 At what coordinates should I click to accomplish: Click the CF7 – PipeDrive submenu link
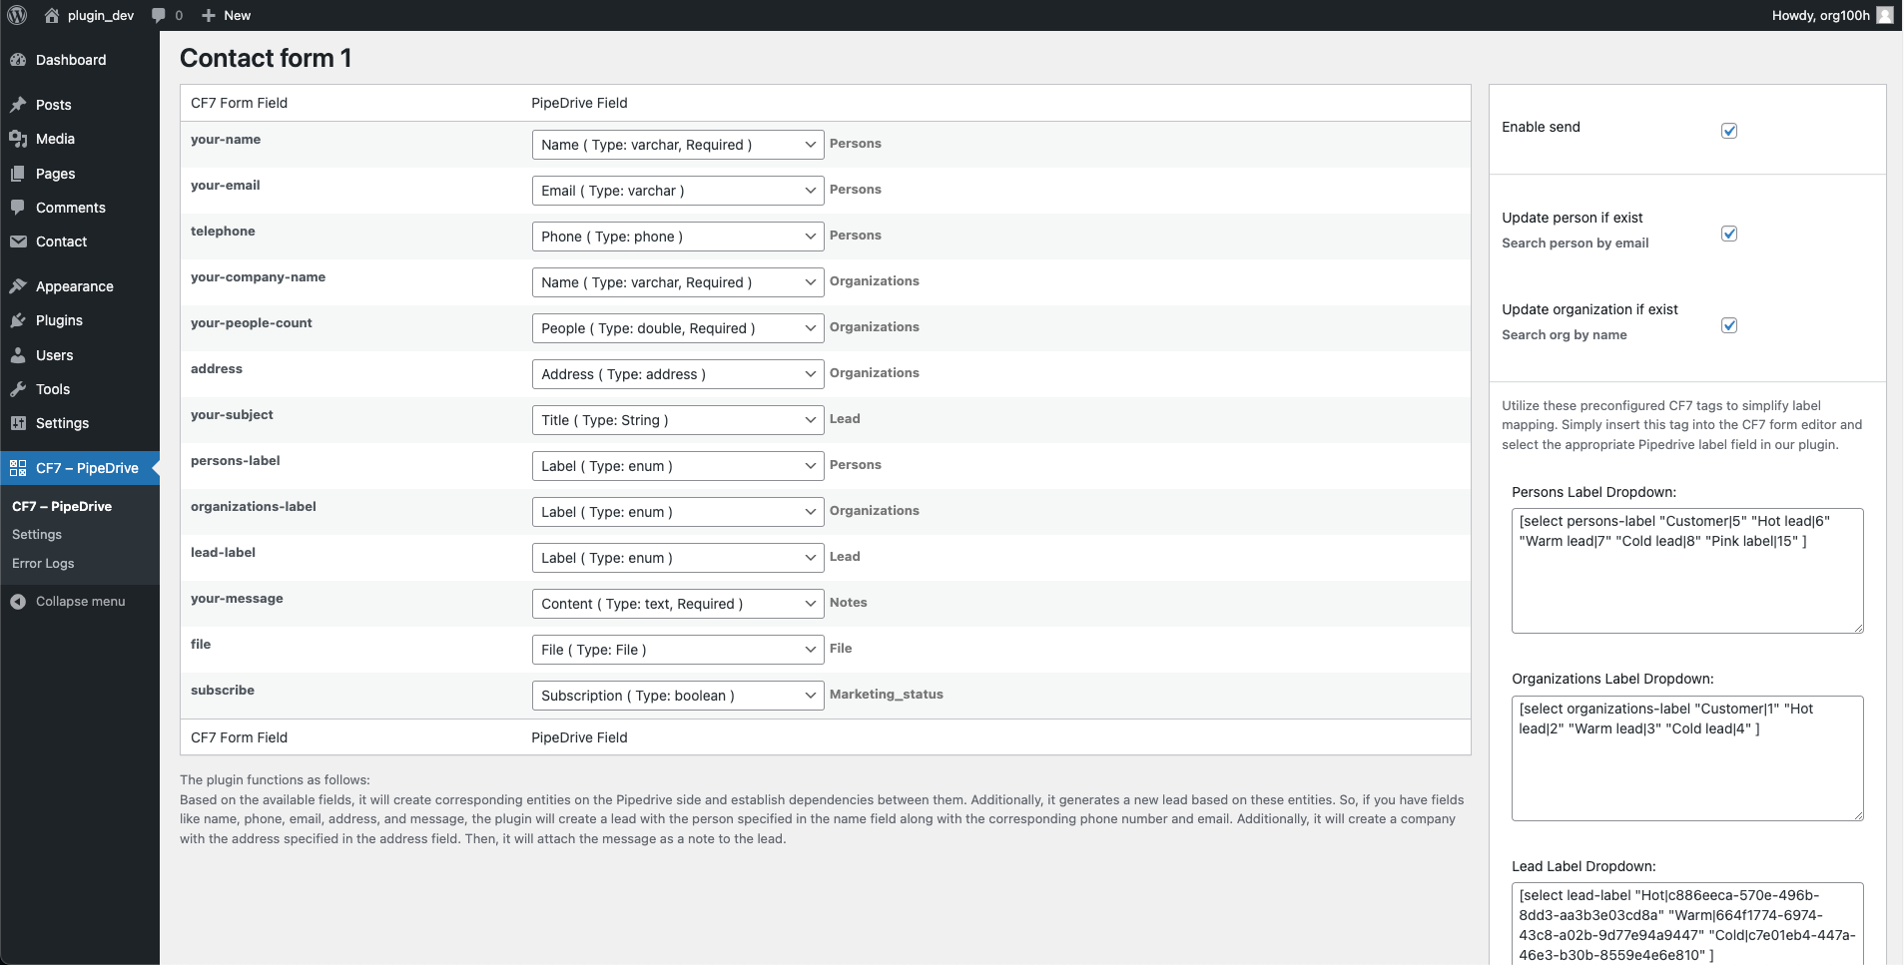pyautogui.click(x=62, y=506)
